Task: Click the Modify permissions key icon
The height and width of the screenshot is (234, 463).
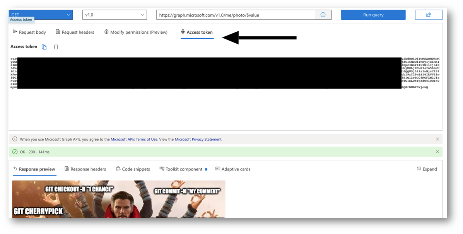Action: [x=106, y=32]
